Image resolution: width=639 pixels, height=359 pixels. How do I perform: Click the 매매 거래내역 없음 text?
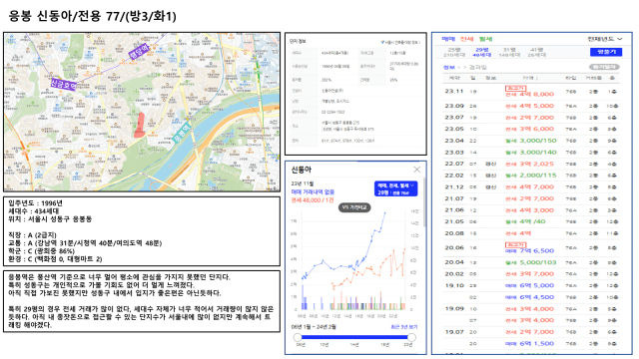tap(313, 191)
